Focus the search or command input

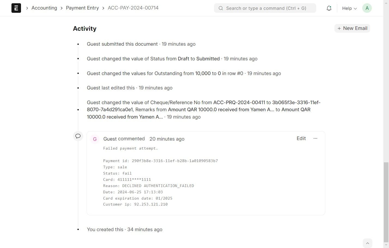click(x=266, y=8)
